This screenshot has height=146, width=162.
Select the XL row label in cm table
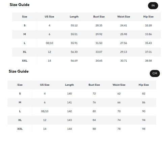pos(20,120)
